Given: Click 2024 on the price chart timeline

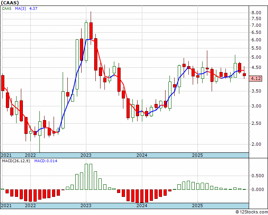Looking at the screenshot, I should coord(142,155).
